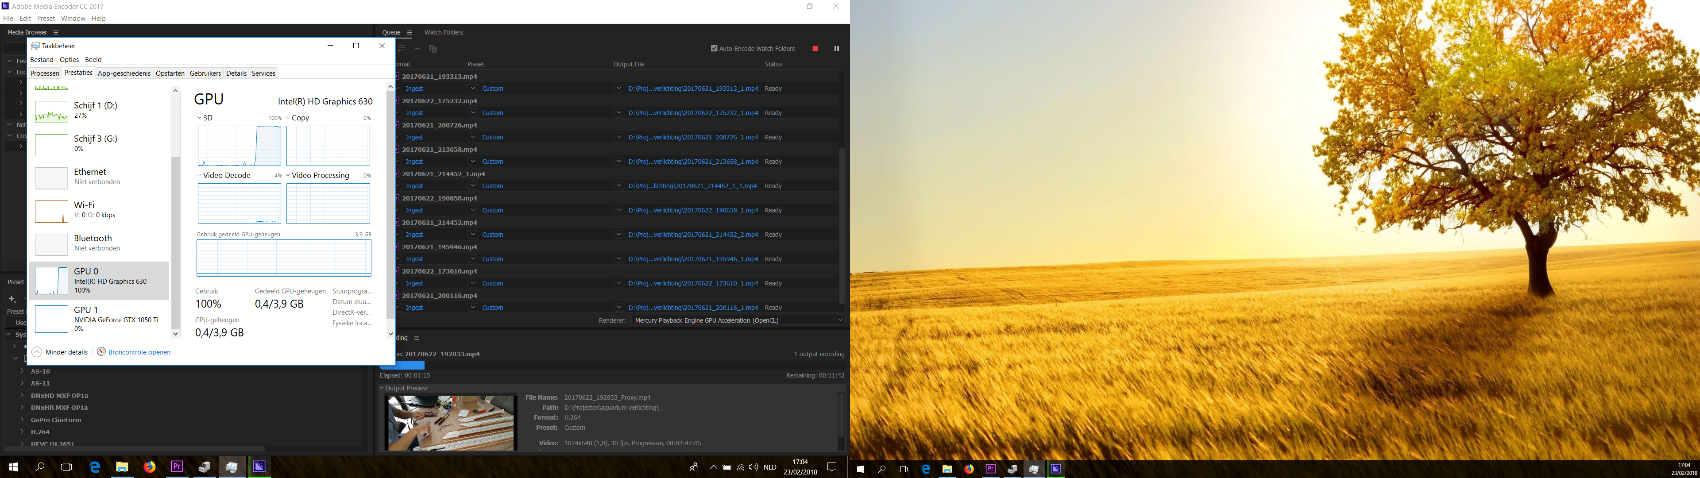Click the Duplicate icon in the Queue toolbar

pos(433,49)
